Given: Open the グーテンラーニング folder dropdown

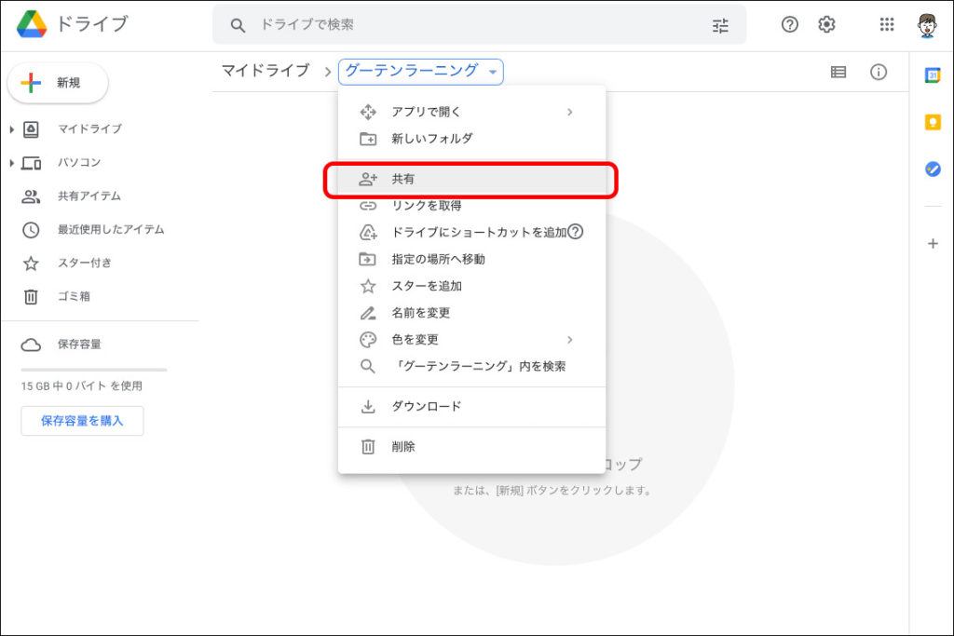Looking at the screenshot, I should pyautogui.click(x=420, y=71).
